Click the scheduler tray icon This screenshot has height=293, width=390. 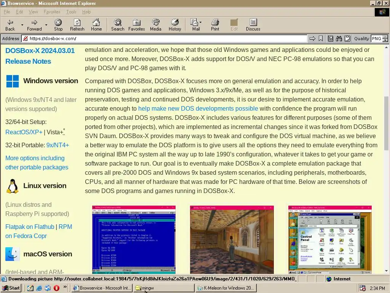(x=363, y=288)
